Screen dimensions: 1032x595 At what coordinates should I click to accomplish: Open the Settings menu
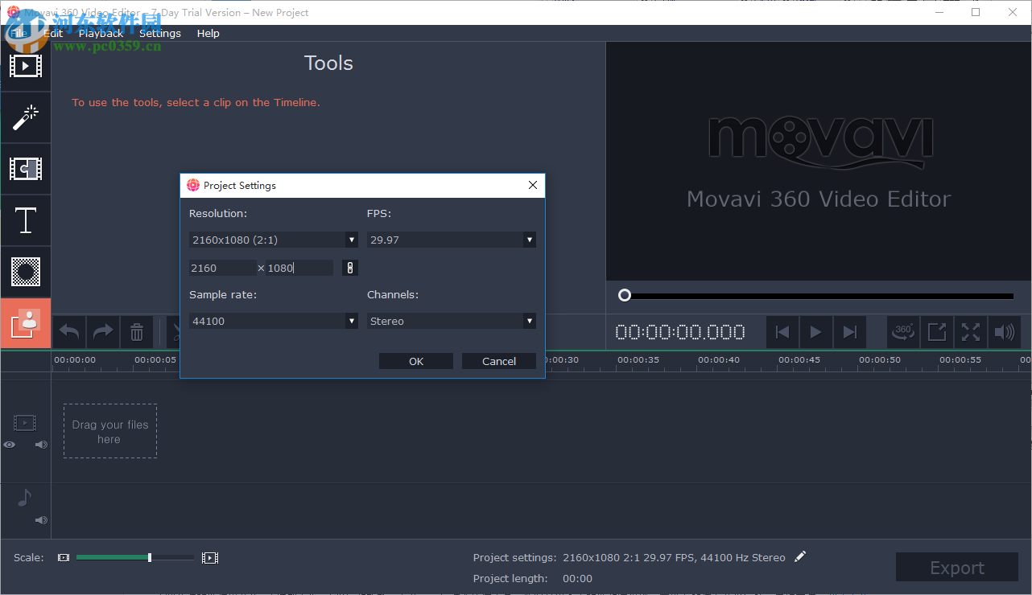pyautogui.click(x=159, y=33)
